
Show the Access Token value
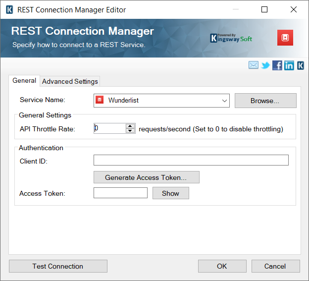pos(171,193)
